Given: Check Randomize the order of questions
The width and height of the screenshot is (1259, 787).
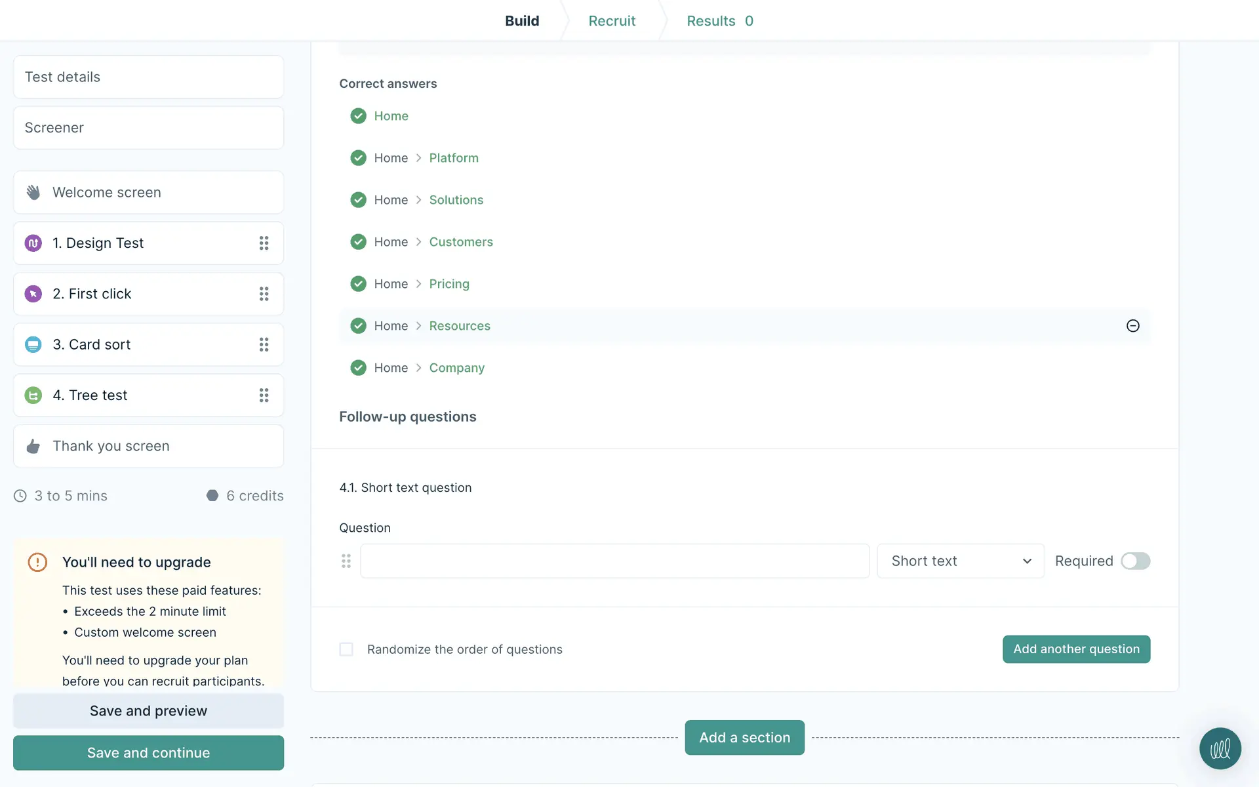Looking at the screenshot, I should pos(346,649).
